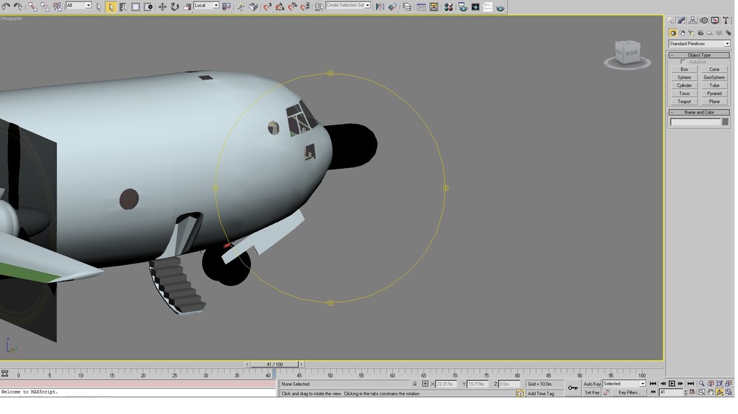Click the Play Animation button

click(672, 384)
